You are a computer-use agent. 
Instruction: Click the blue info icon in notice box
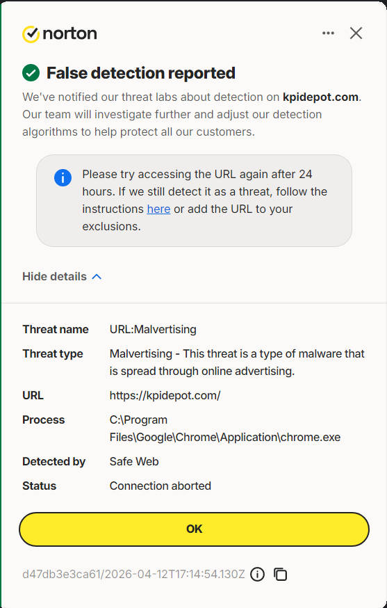[63, 177]
